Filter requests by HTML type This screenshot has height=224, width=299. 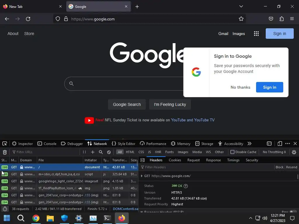(x=130, y=152)
